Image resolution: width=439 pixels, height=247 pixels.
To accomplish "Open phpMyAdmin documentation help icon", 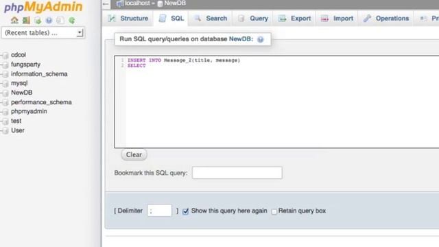I will pyautogui.click(x=49, y=21).
